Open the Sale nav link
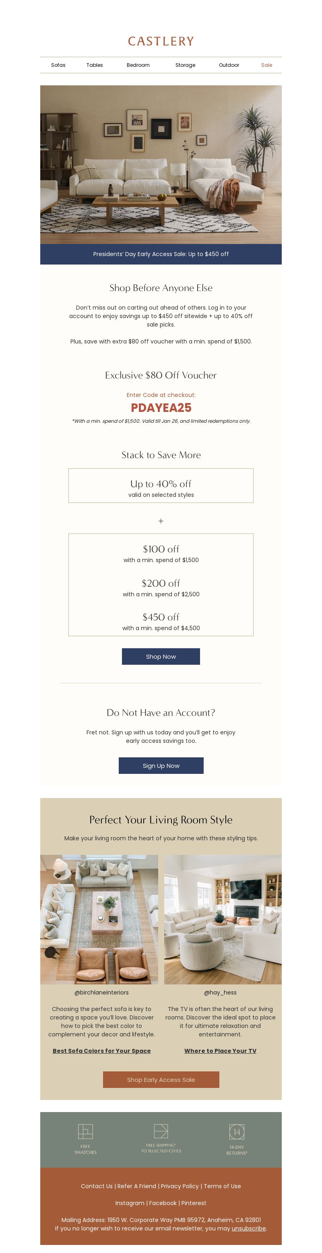The height and width of the screenshot is (1253, 322). click(266, 65)
